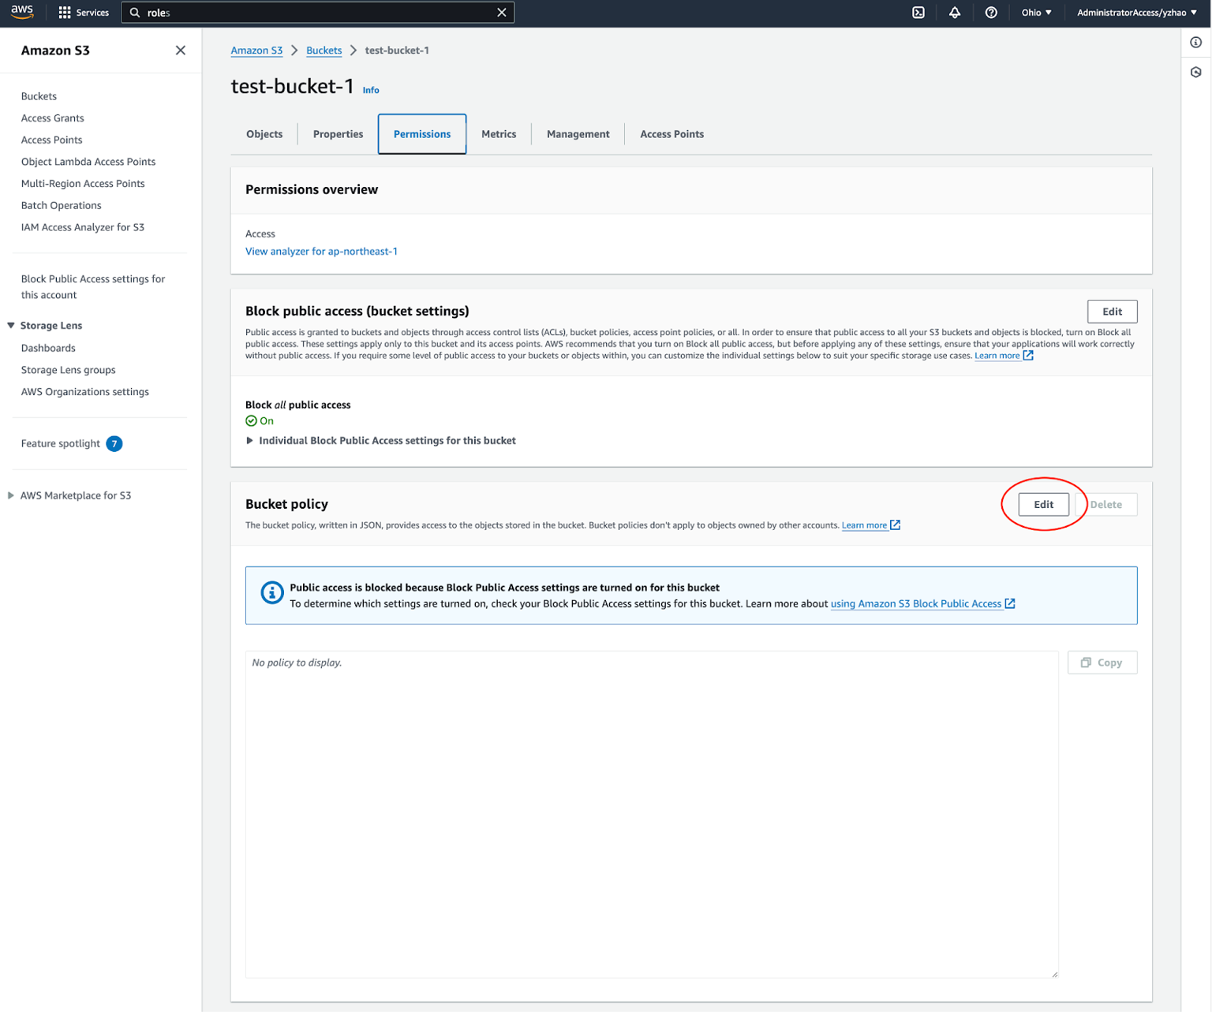Open Learn more in Block public access
This screenshot has height=1012, width=1212.
tap(997, 356)
